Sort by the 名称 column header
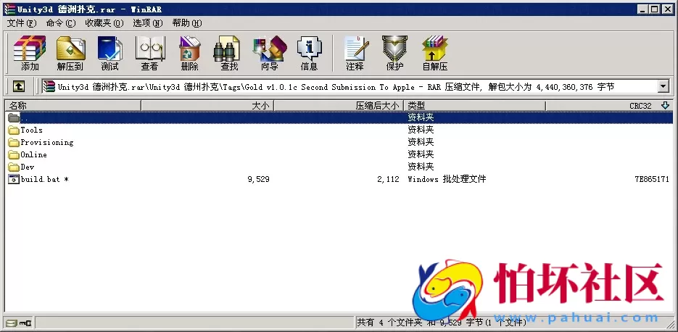 [73, 106]
